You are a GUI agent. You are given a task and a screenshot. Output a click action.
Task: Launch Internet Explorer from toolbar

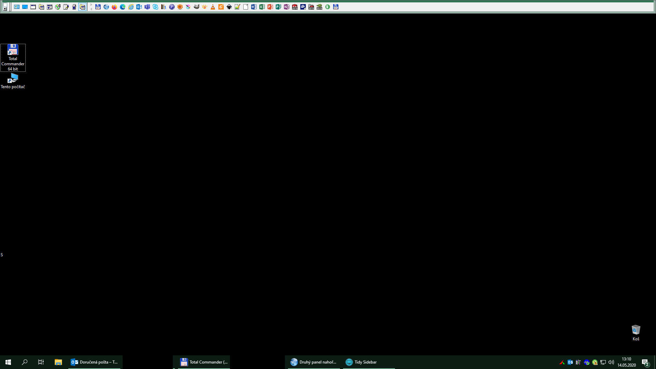[131, 7]
